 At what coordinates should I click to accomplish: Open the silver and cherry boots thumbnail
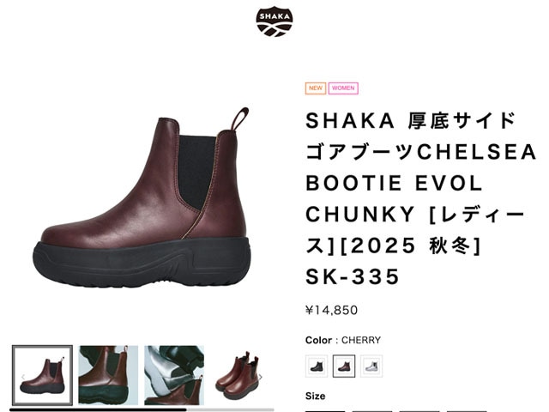(174, 375)
